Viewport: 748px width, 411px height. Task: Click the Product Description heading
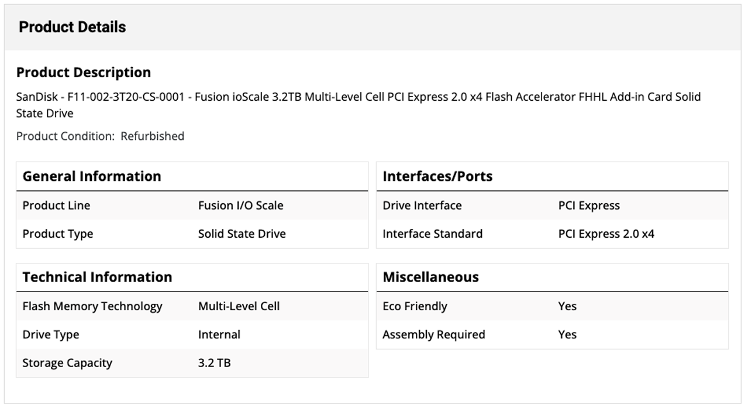[x=84, y=72]
